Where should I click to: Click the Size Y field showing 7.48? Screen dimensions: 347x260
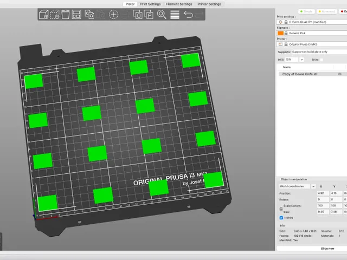coord(336,212)
